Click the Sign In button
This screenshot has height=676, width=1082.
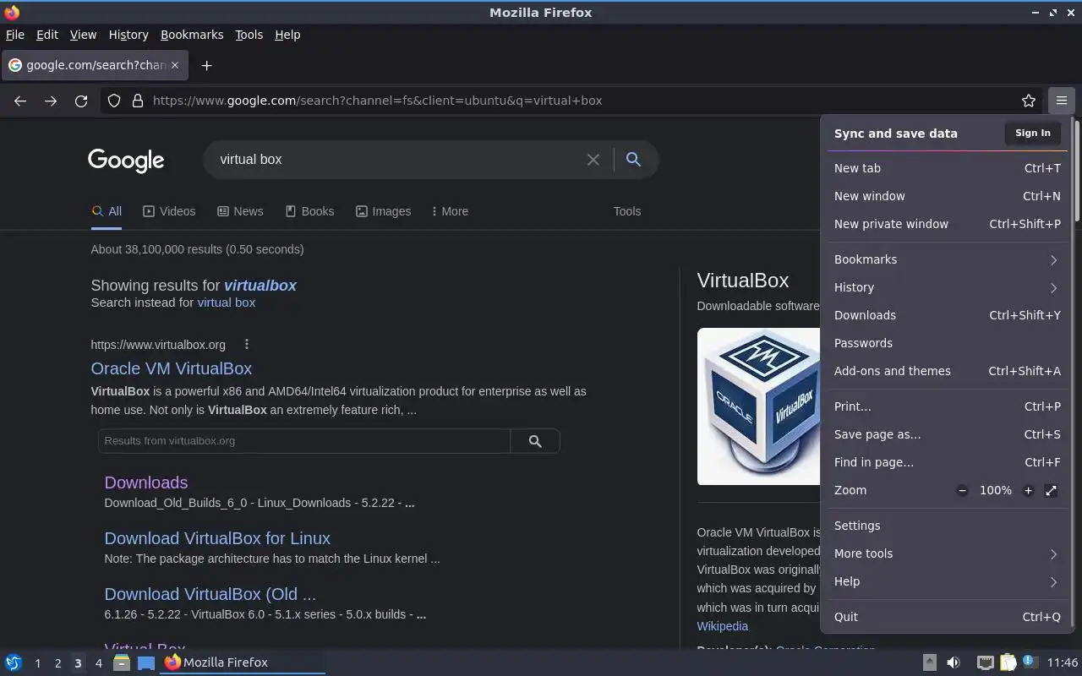pos(1033,133)
